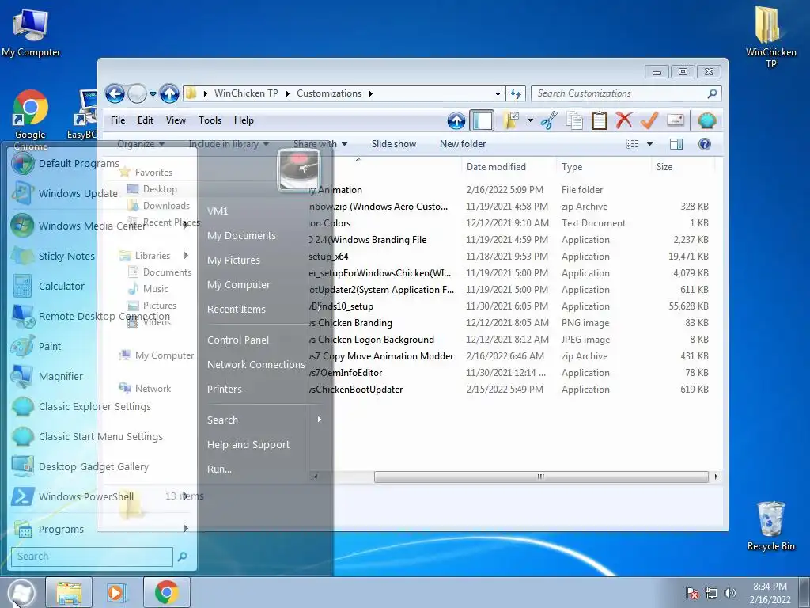Click the volume speaker tray icon
Screen dimensions: 810x608
tap(730, 593)
